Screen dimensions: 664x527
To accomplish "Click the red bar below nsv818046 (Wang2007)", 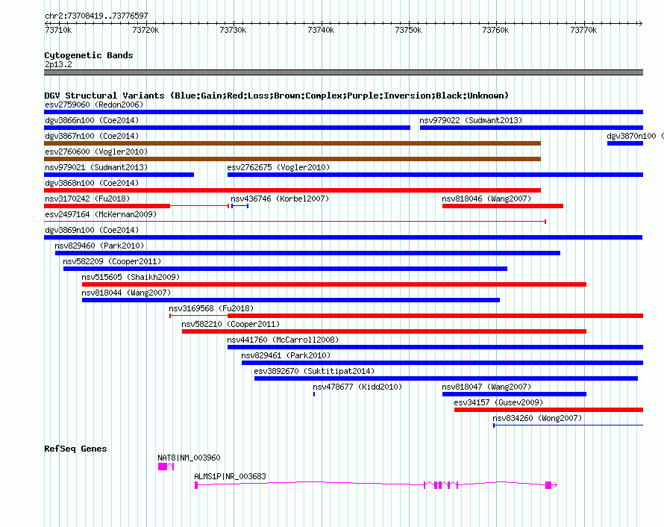I will tap(503, 206).
